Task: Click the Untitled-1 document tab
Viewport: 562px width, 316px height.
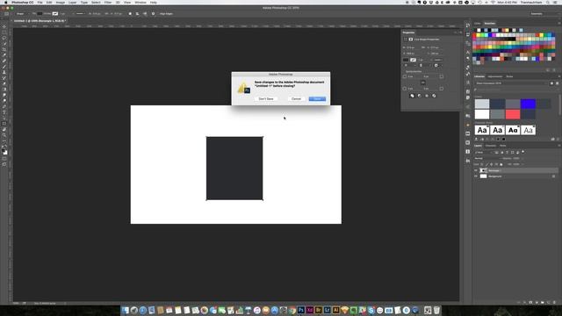Action: coord(40,21)
